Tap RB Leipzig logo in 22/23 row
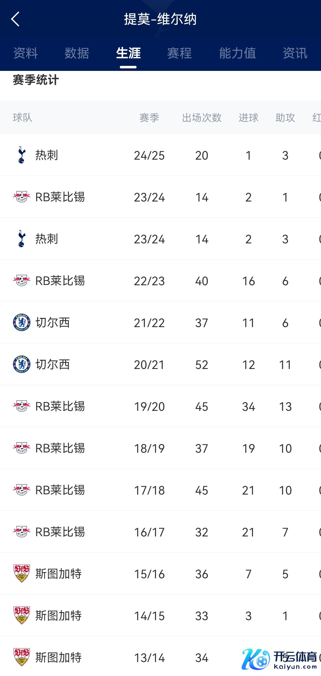Screen dimensions: 321x676 21,281
